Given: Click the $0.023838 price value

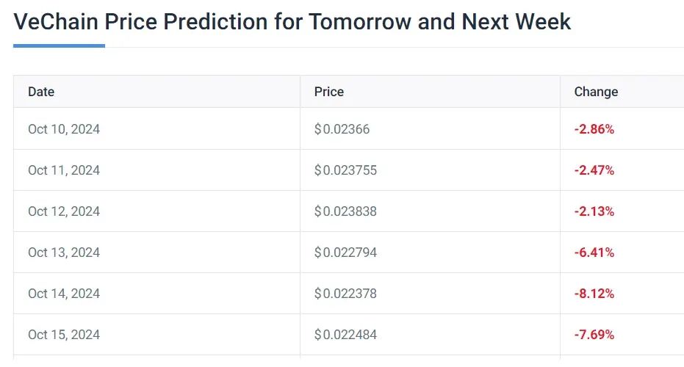Looking at the screenshot, I should point(345,211).
